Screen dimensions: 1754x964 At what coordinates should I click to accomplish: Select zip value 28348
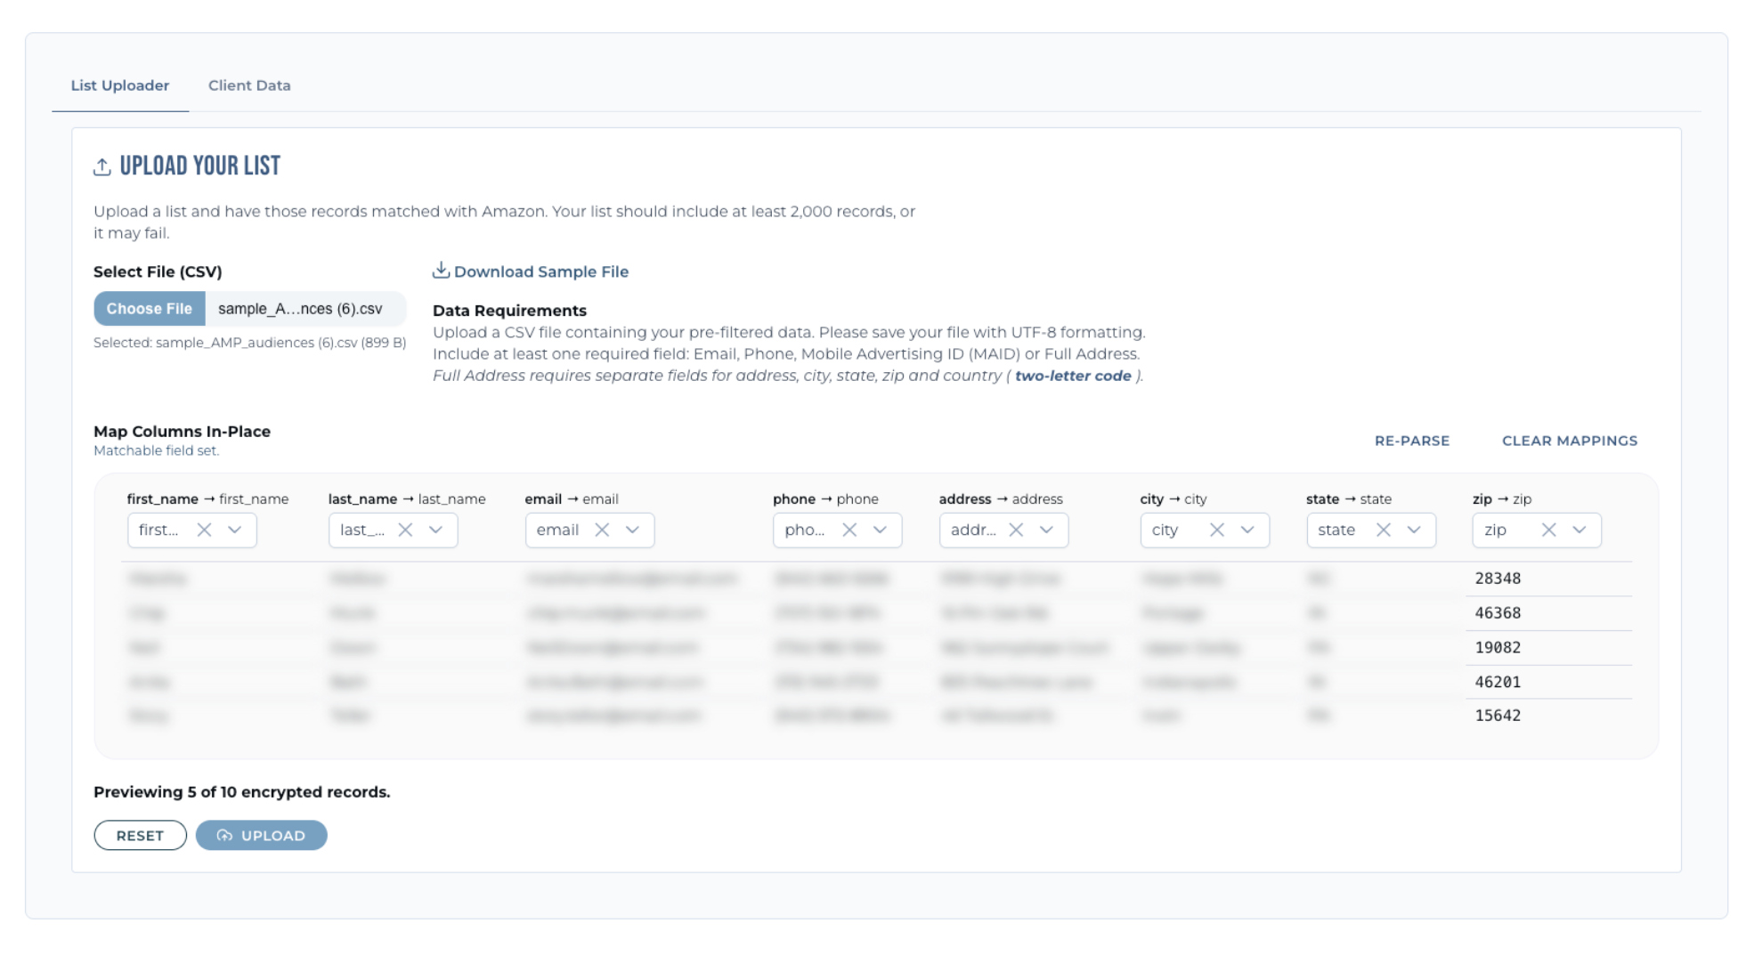tap(1498, 579)
